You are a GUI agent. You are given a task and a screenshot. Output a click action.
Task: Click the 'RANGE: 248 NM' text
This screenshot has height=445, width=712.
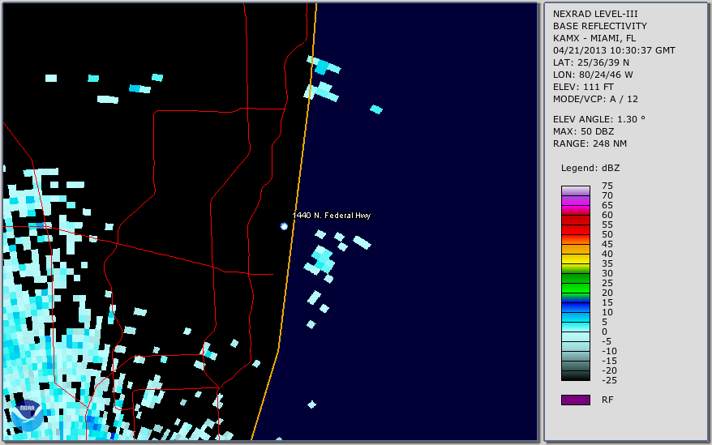(590, 143)
